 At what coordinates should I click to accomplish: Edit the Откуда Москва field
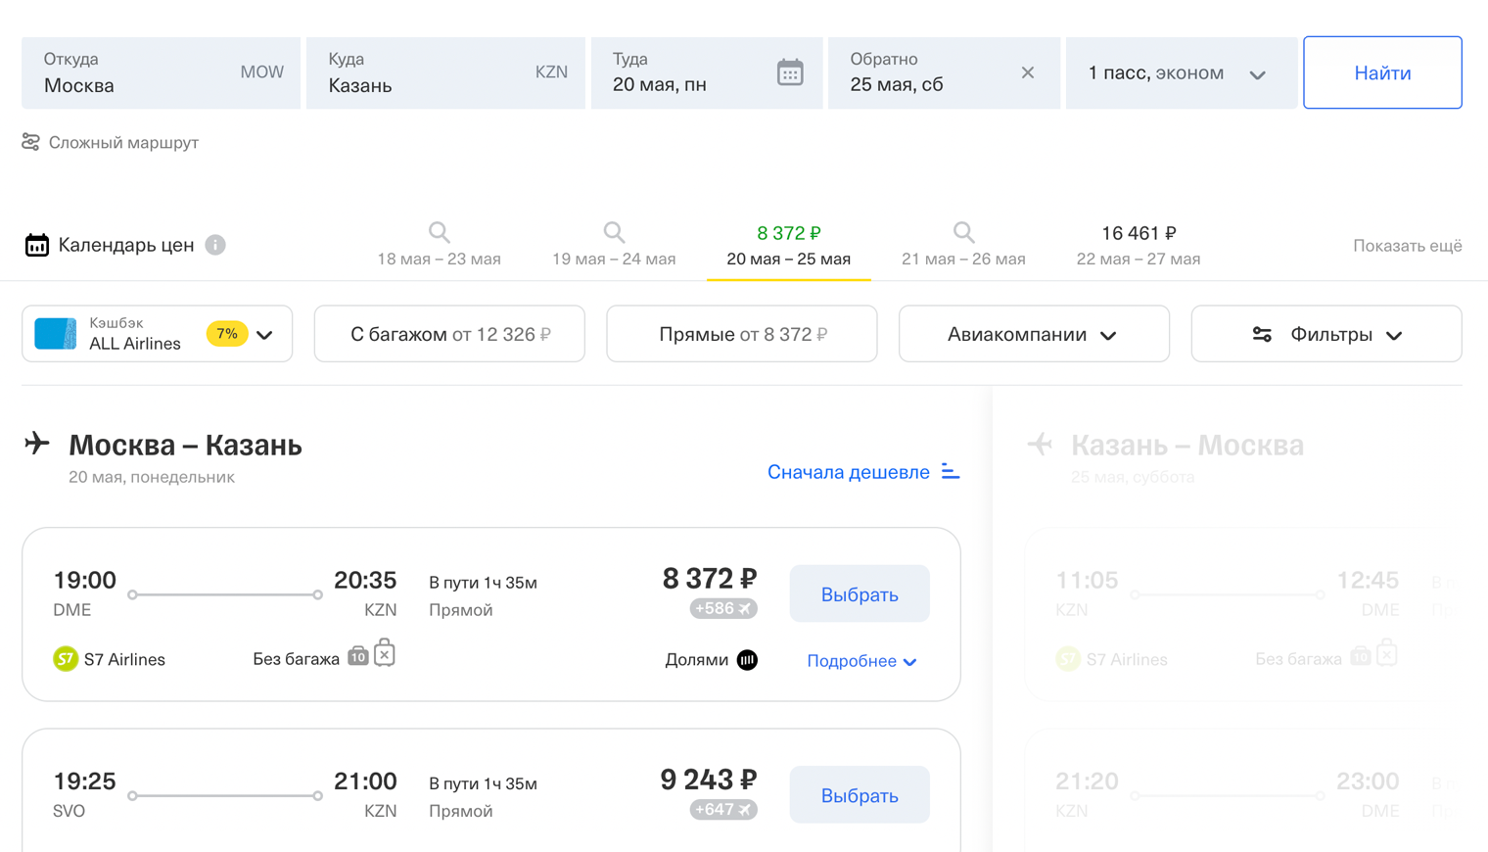coord(161,72)
